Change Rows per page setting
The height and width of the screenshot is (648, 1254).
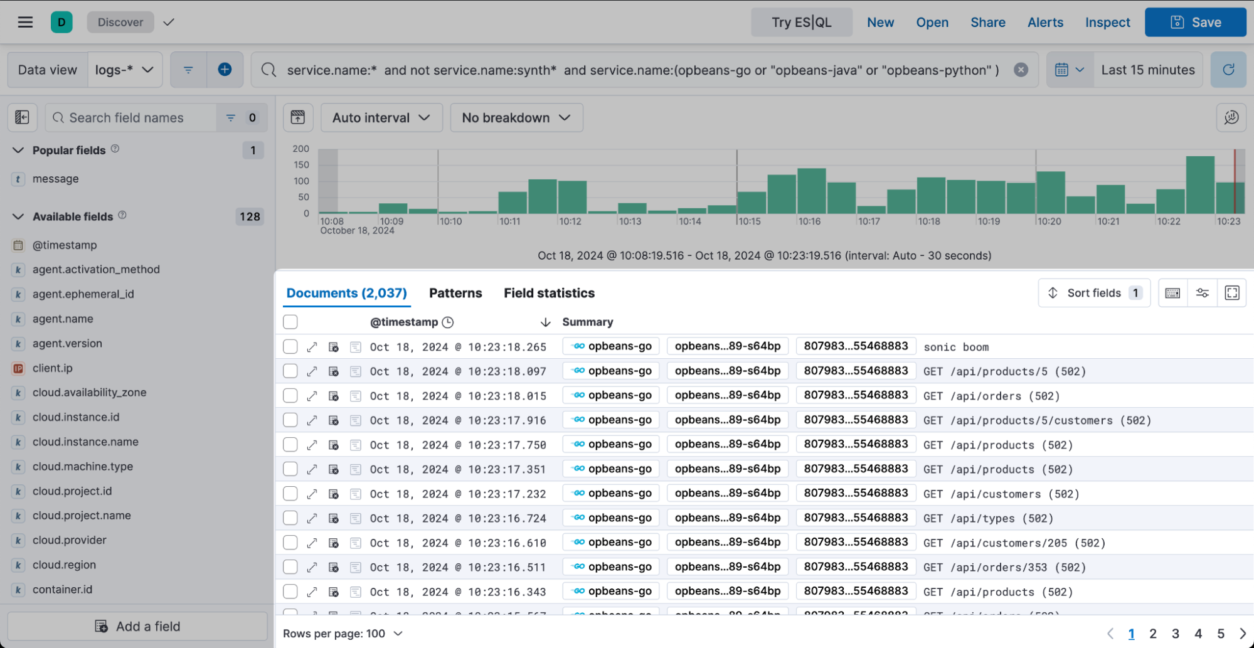343,634
